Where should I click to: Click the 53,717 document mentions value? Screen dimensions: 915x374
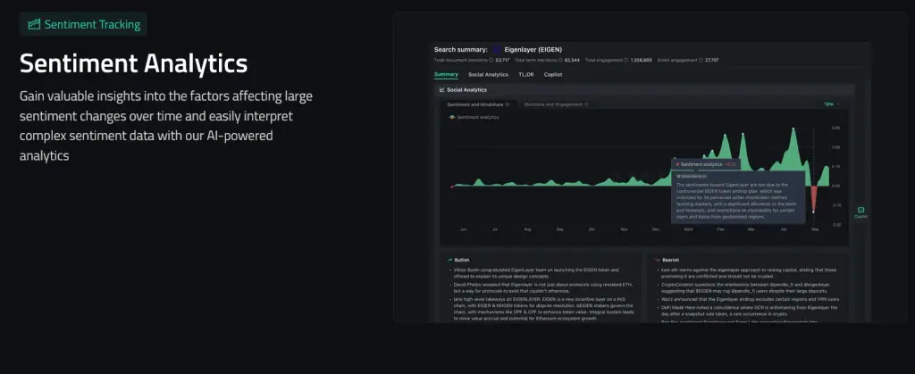(502, 60)
